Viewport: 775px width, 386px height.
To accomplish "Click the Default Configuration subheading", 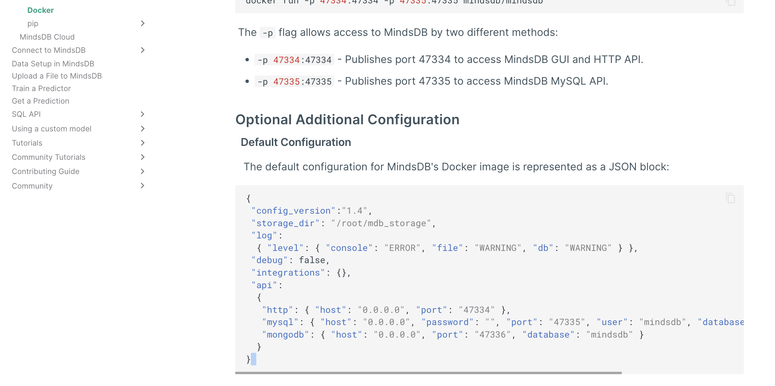I will 296,142.
